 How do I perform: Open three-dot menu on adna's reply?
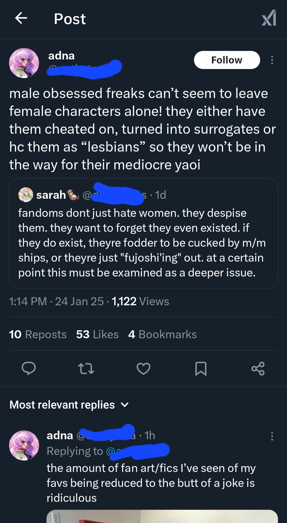click(272, 436)
